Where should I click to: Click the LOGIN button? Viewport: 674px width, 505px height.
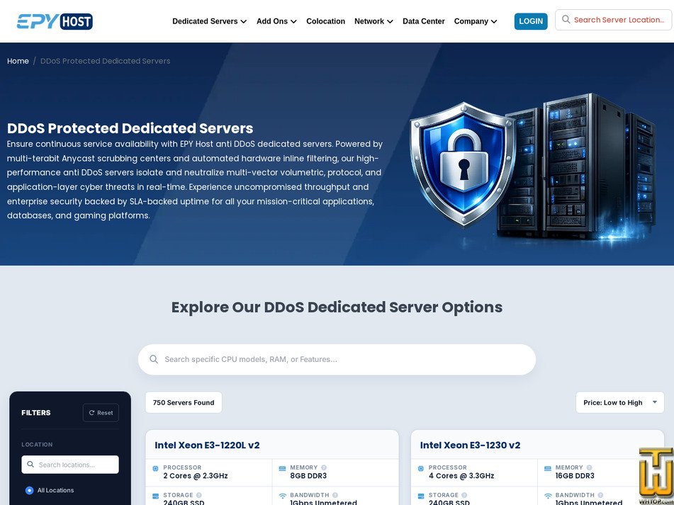click(x=531, y=21)
